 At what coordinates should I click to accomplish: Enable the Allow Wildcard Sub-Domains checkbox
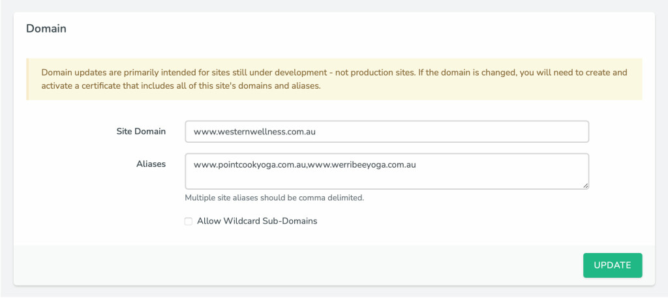point(189,221)
